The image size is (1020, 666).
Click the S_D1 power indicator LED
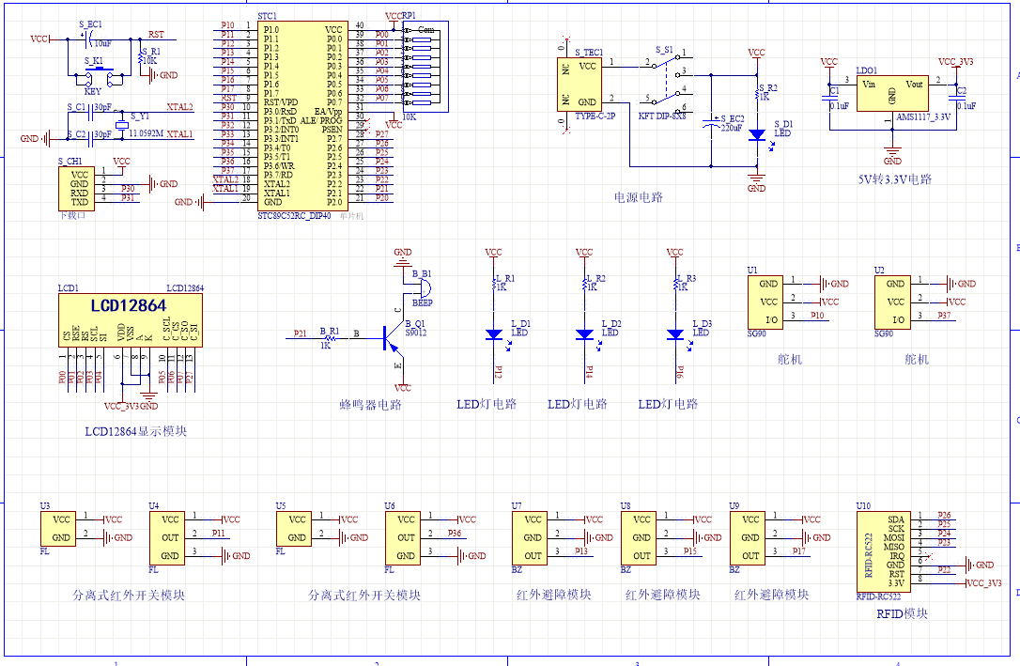coord(756,134)
